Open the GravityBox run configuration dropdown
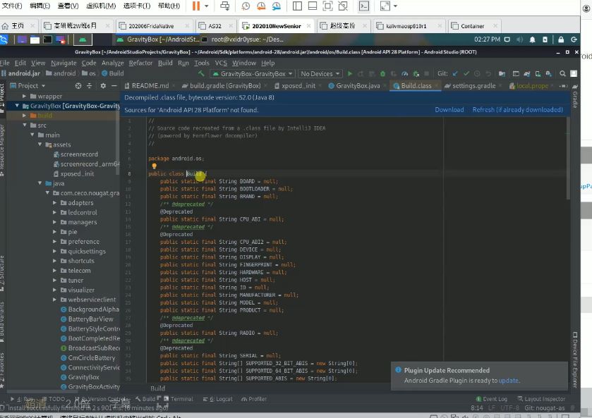This screenshot has height=418, width=592. tap(252, 73)
